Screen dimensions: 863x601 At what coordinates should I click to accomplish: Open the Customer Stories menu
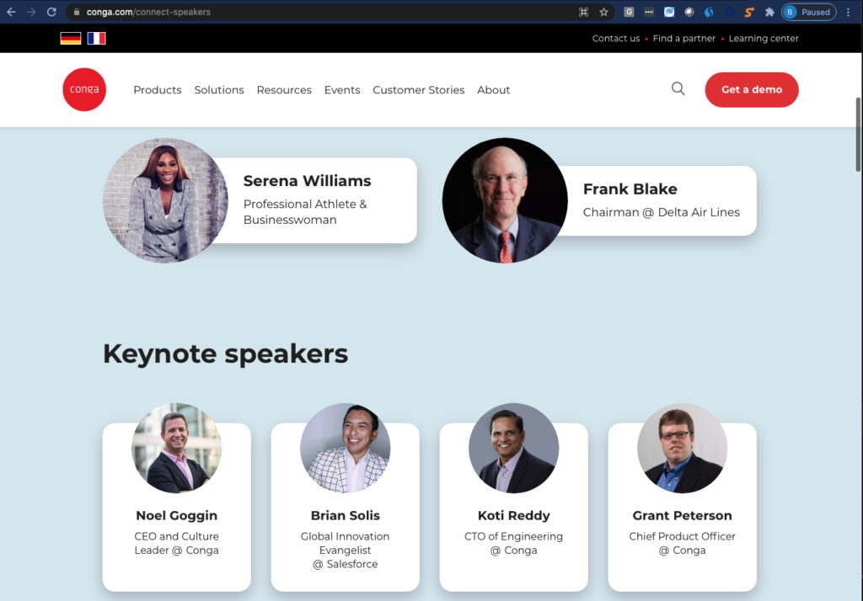[418, 89]
